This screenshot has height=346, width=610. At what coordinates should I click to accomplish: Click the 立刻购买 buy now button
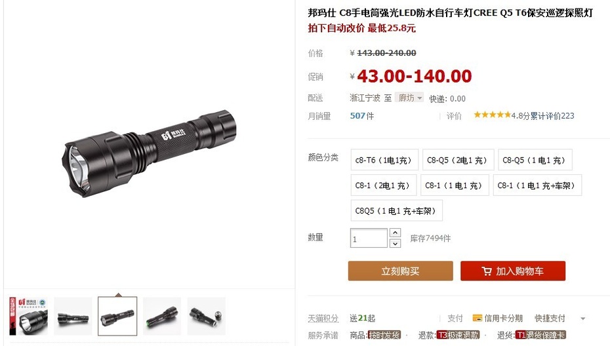tap(401, 271)
